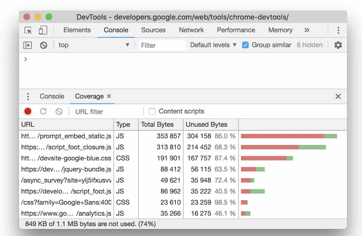The height and width of the screenshot is (236, 362).
Task: Open DevTools settings gear
Action: (x=338, y=45)
